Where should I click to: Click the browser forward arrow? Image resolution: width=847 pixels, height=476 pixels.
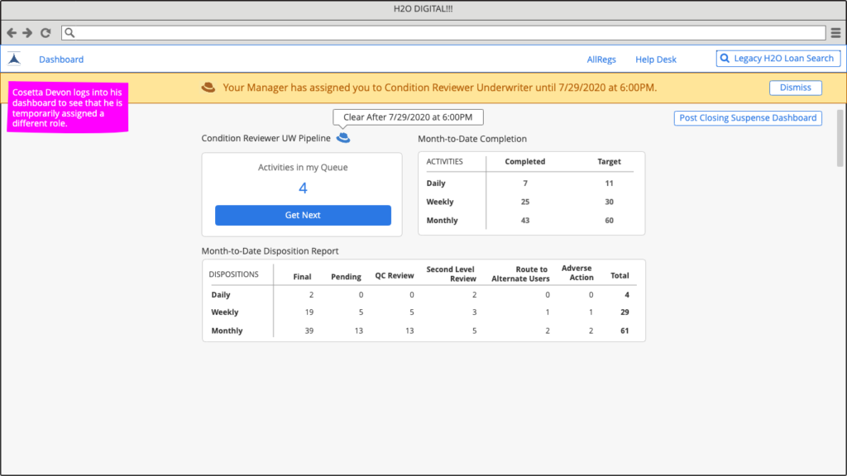coord(27,33)
